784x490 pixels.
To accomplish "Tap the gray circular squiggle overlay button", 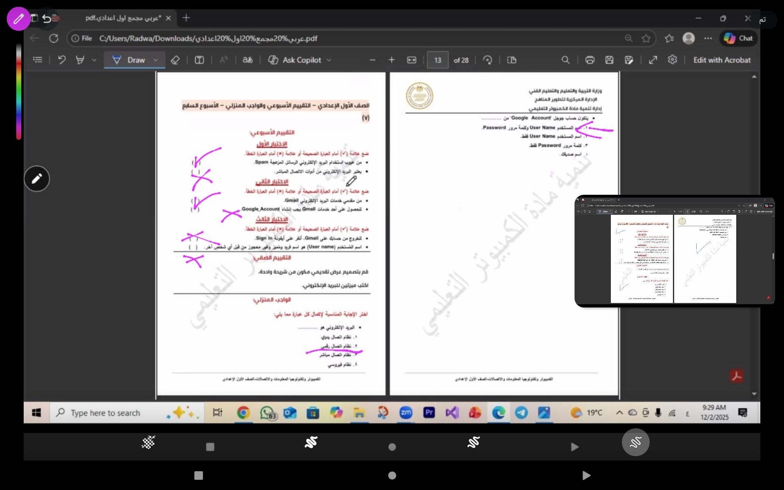I will tap(635, 442).
